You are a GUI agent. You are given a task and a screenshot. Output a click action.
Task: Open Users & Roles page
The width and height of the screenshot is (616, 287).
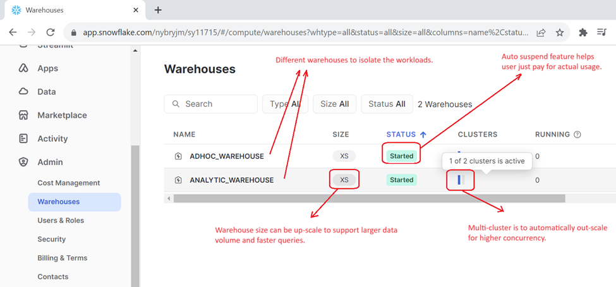click(x=61, y=221)
